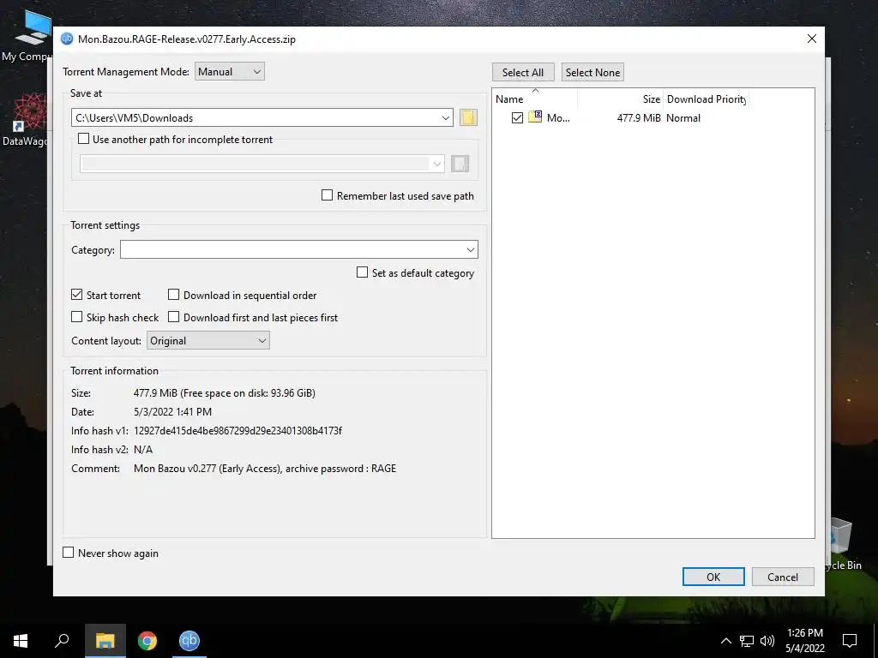Image resolution: width=878 pixels, height=658 pixels.
Task: Open Torrent Management Mode dropdown
Action: click(230, 72)
